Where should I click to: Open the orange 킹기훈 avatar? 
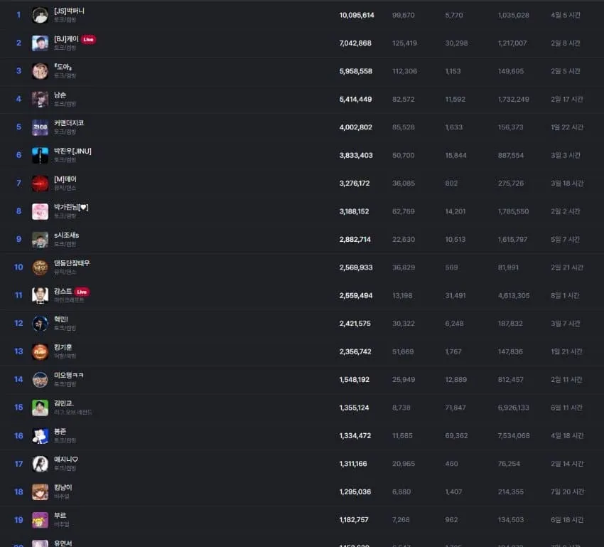pos(40,351)
